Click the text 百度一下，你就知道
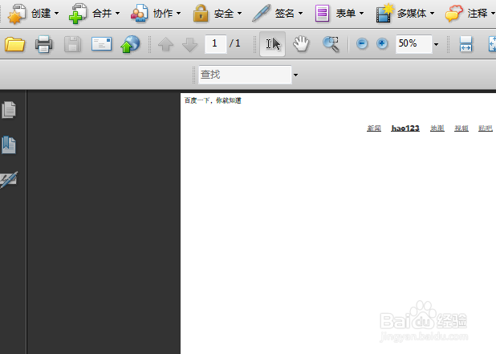496x354 pixels. tap(213, 100)
